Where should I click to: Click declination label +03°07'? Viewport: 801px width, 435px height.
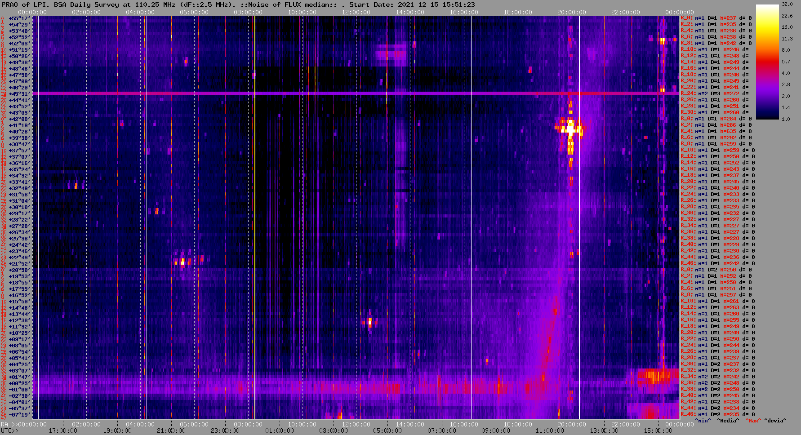[19, 370]
